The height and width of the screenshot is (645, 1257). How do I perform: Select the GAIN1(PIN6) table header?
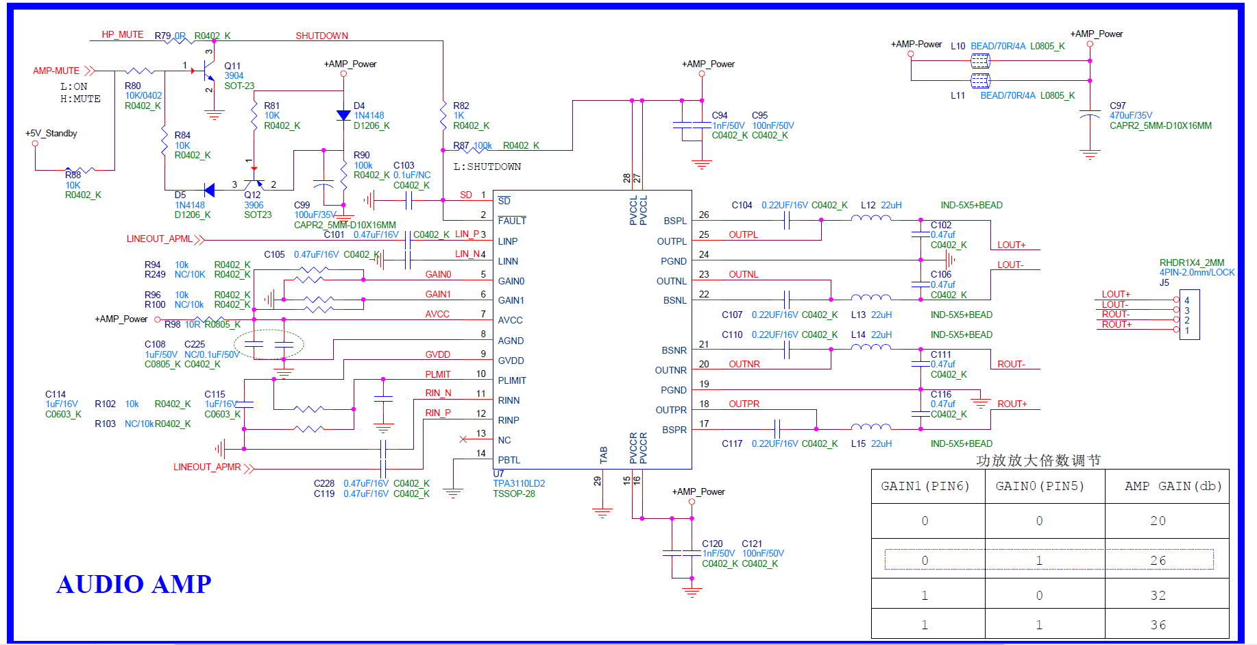925,486
